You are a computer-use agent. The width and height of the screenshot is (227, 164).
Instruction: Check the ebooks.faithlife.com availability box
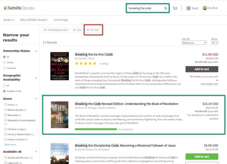click(x=5, y=157)
